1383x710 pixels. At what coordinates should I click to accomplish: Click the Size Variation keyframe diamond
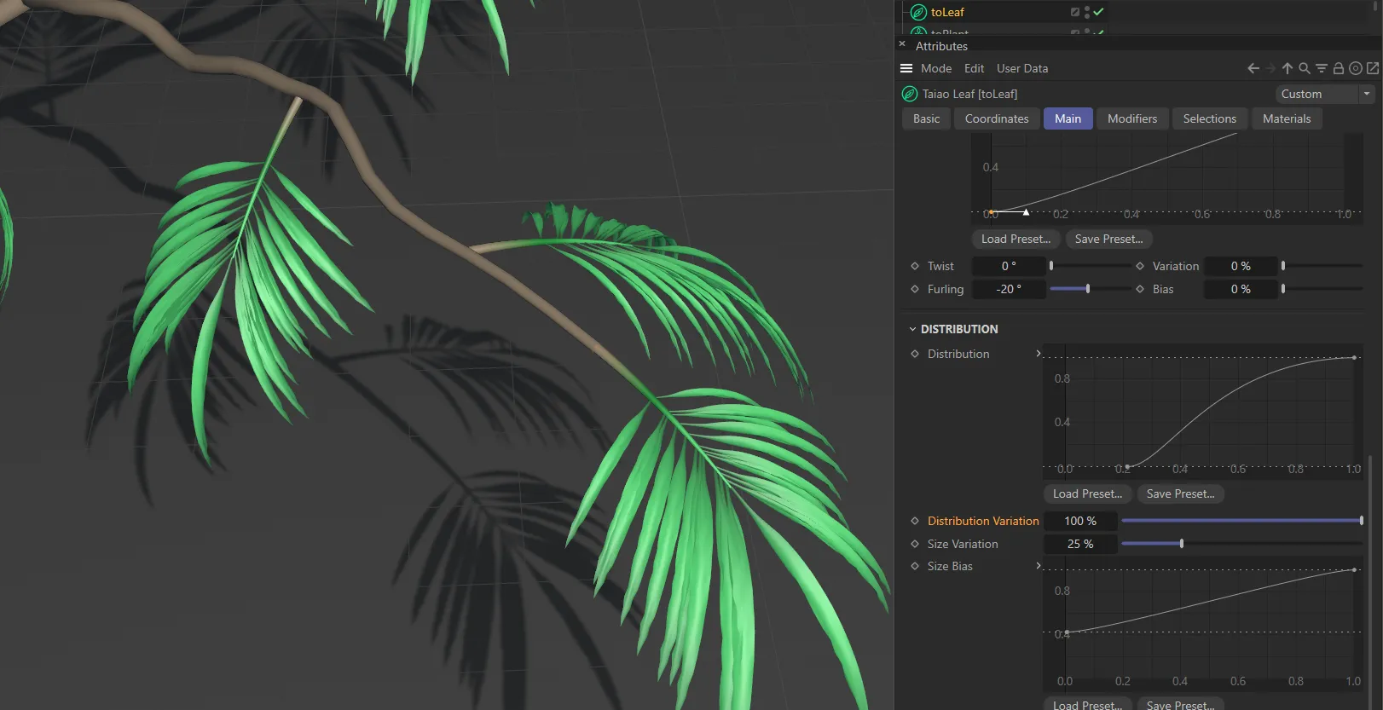pyautogui.click(x=915, y=544)
